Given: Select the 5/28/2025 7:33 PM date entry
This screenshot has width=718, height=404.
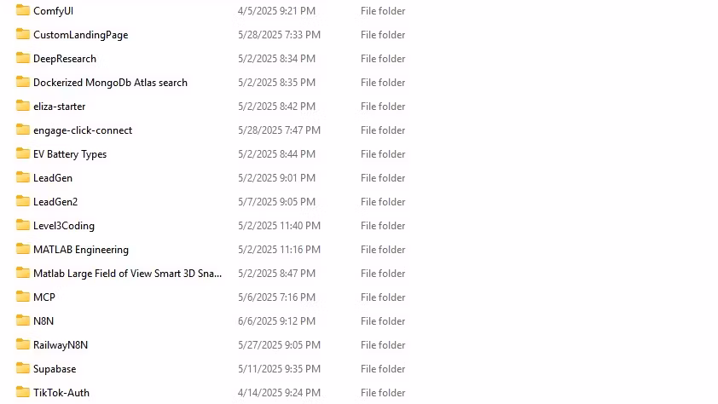Looking at the screenshot, I should pos(280,35).
